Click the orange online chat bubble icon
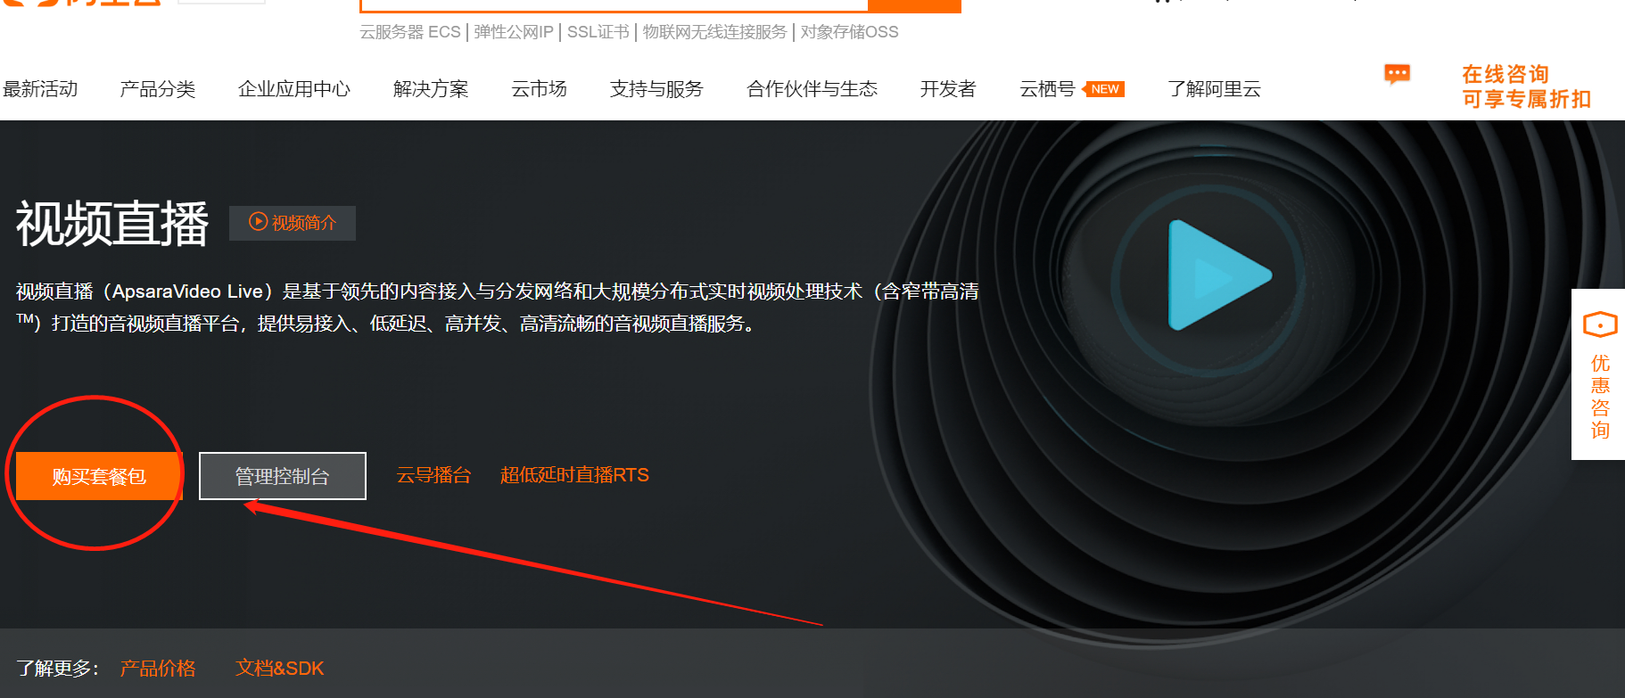 (1397, 74)
